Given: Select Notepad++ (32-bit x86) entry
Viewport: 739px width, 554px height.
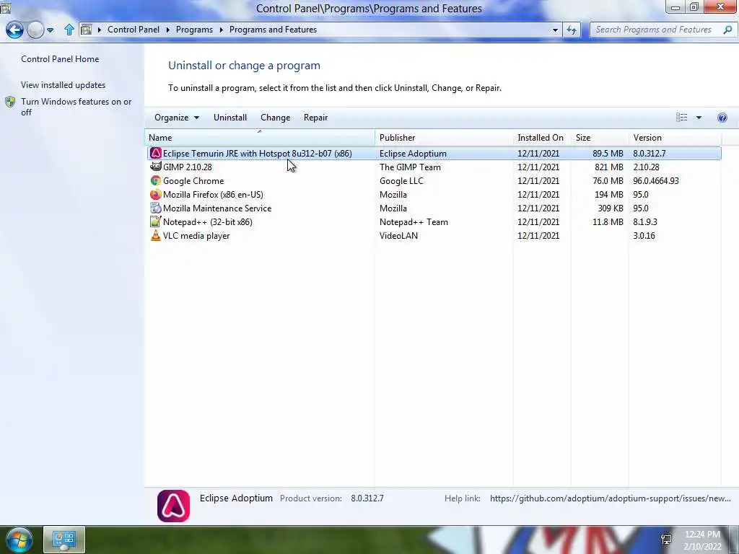Looking at the screenshot, I should [x=434, y=222].
